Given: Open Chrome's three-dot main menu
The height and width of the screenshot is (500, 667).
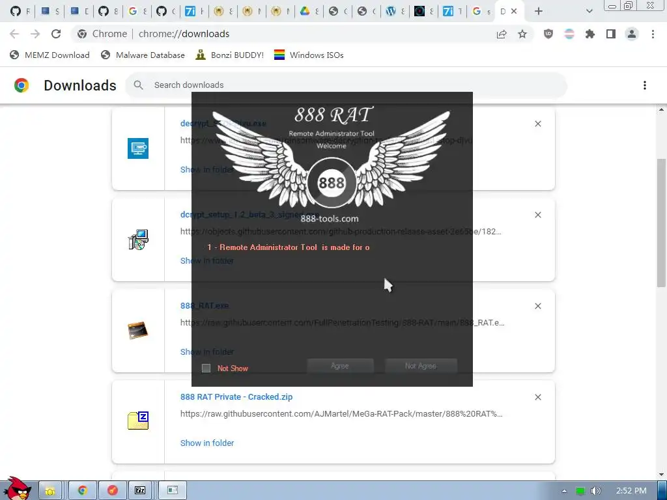Looking at the screenshot, I should click(653, 34).
